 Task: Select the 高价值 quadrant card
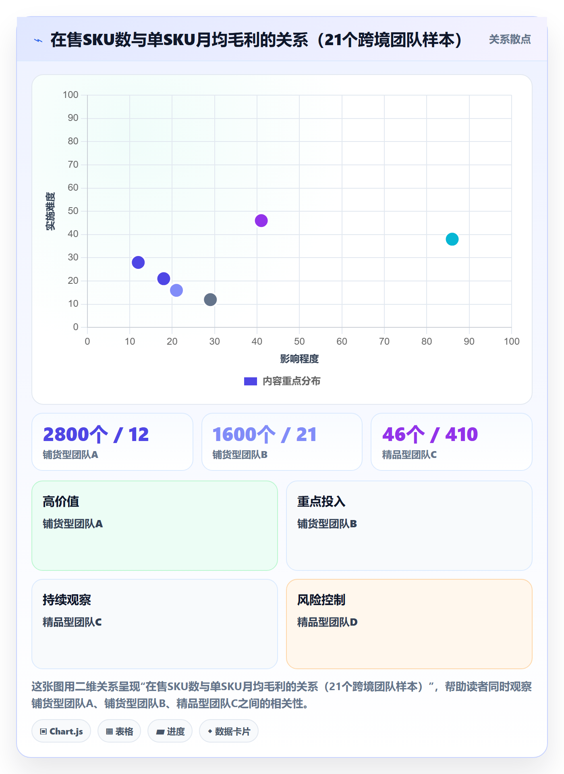click(155, 526)
